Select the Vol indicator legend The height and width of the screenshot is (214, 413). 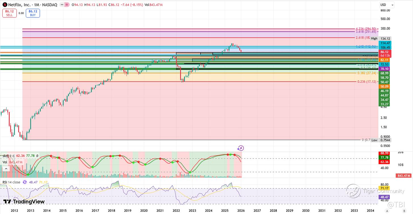5,162
